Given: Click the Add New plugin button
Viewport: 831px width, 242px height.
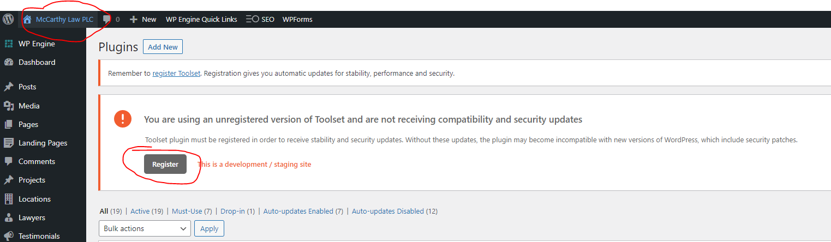Looking at the screenshot, I should coord(163,47).
